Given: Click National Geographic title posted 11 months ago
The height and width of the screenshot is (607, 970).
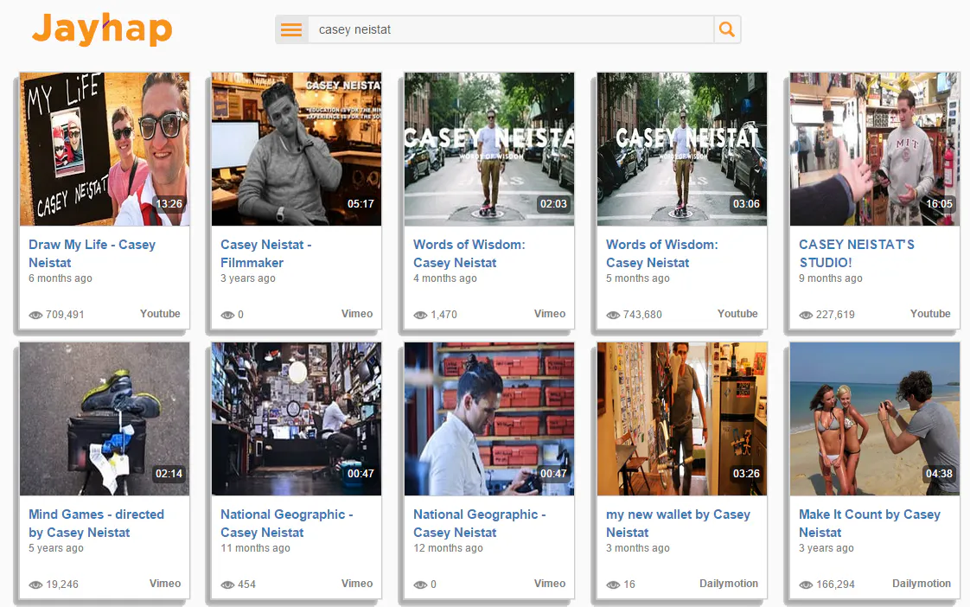Looking at the screenshot, I should pyautogui.click(x=286, y=523).
